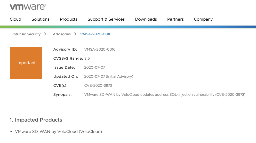
Task: Select the CVSSv3 Range value 8.5
Action: (87, 58)
